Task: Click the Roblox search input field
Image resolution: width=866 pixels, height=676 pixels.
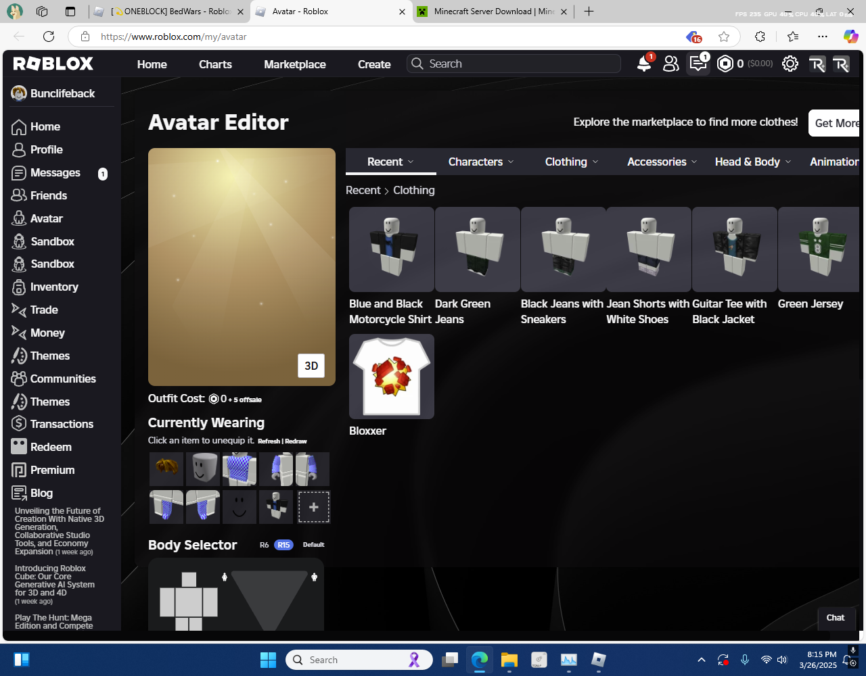Action: point(514,64)
